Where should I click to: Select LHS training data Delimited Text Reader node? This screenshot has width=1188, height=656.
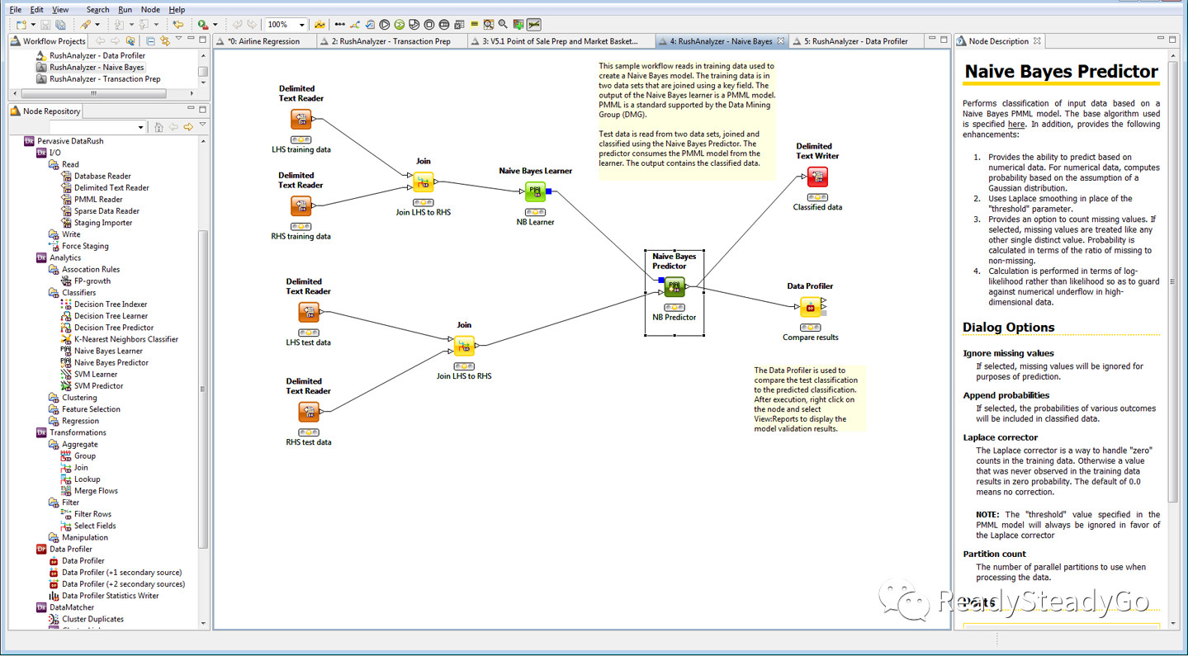pyautogui.click(x=301, y=120)
